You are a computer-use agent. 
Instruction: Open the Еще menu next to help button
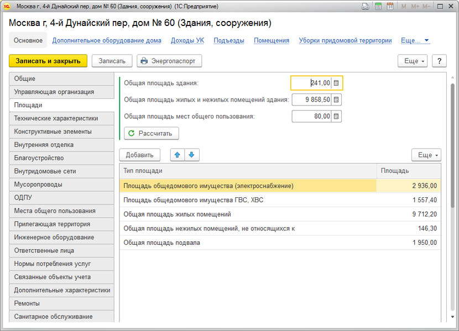413,61
